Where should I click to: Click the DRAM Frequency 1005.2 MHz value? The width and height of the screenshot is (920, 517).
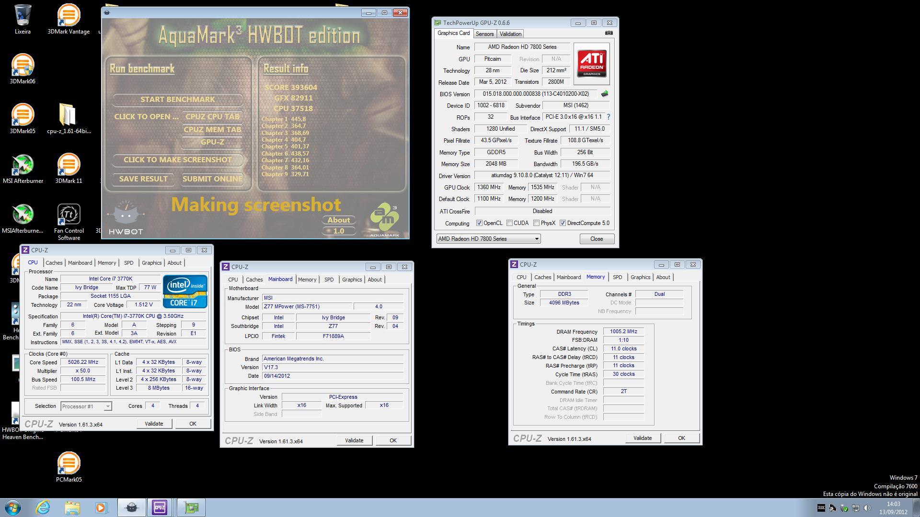coord(623,331)
